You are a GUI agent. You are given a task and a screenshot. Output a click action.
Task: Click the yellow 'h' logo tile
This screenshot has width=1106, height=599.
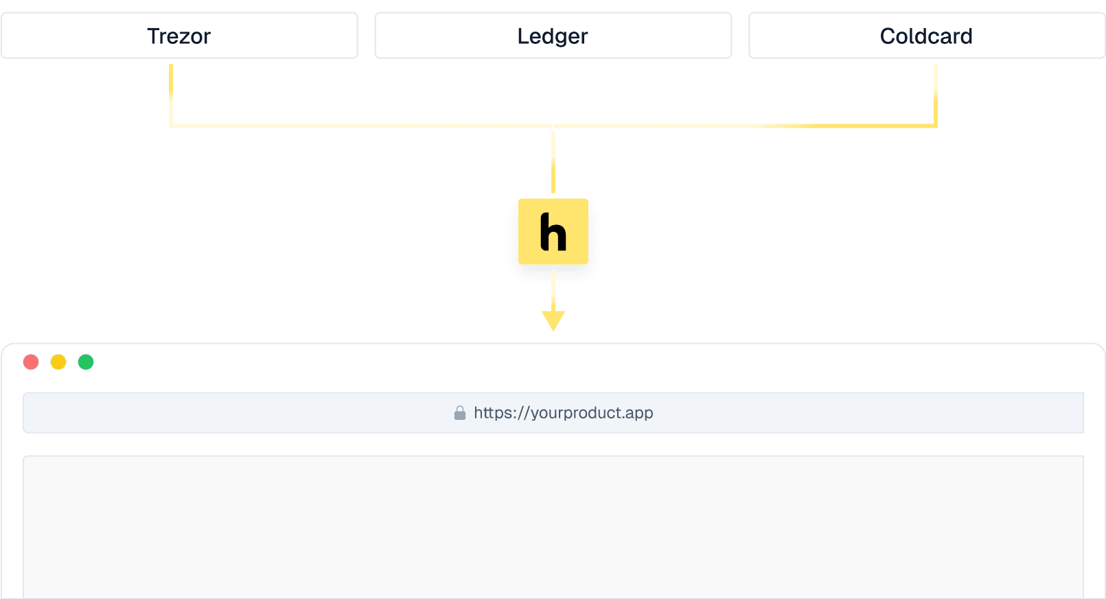[x=553, y=232]
